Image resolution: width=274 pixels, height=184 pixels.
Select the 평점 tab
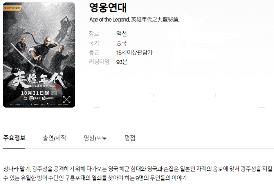[x=130, y=138]
